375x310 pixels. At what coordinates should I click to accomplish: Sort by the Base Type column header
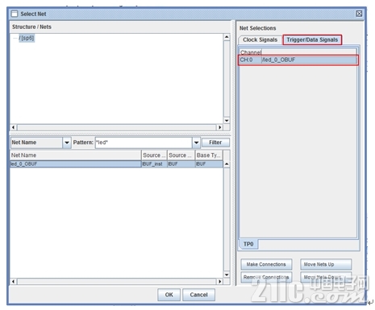(209, 155)
